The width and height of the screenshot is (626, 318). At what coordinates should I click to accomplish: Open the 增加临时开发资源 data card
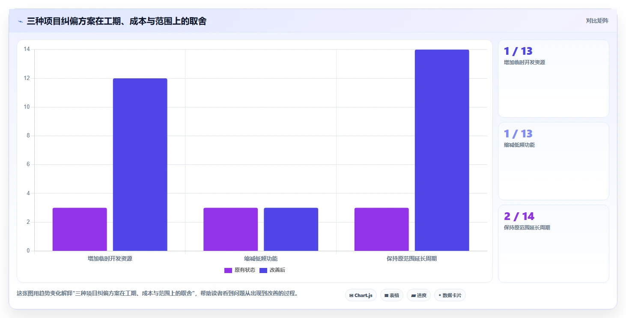click(x=553, y=78)
